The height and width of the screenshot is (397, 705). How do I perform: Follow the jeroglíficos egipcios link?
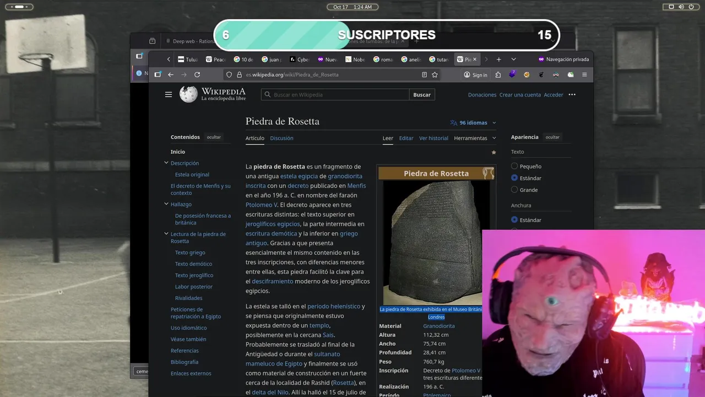coord(273,224)
